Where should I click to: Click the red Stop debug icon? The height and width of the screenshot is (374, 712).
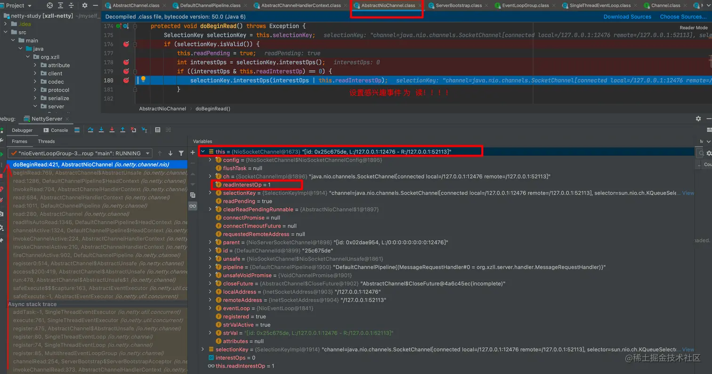coord(2,176)
